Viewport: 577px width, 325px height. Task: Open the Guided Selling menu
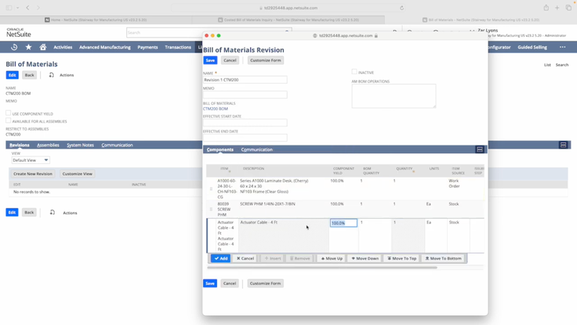click(532, 47)
